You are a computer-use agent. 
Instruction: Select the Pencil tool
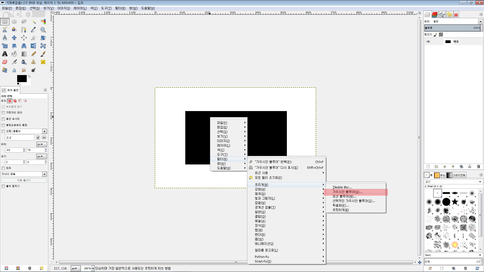tap(34, 54)
